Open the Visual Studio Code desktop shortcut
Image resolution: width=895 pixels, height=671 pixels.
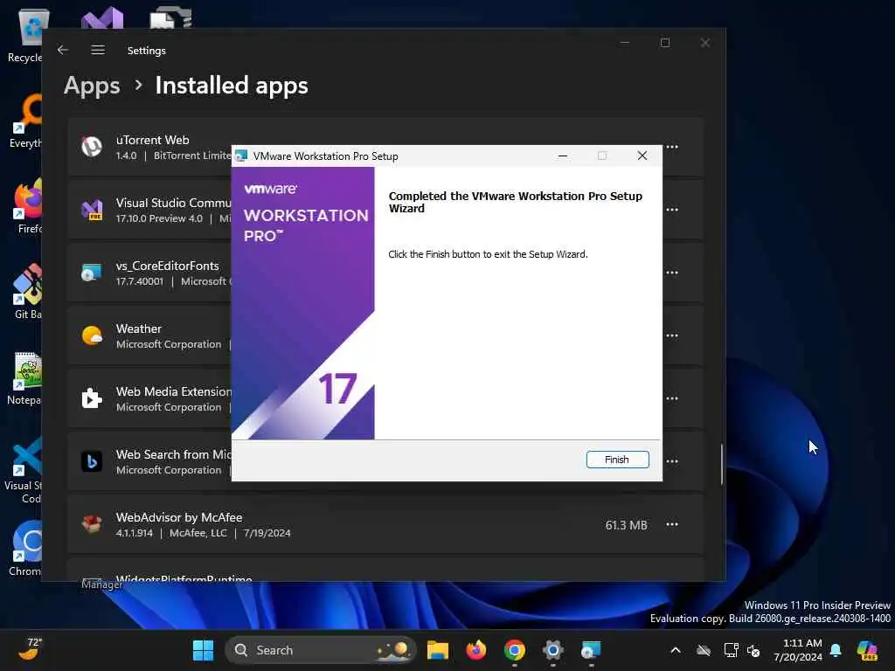tap(24, 470)
